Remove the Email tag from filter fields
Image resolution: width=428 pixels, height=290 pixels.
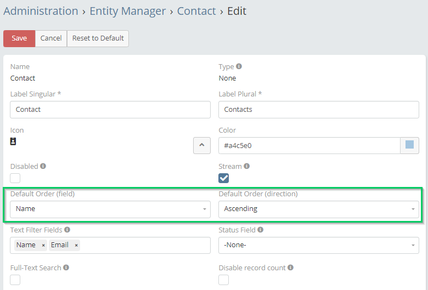pos(76,245)
